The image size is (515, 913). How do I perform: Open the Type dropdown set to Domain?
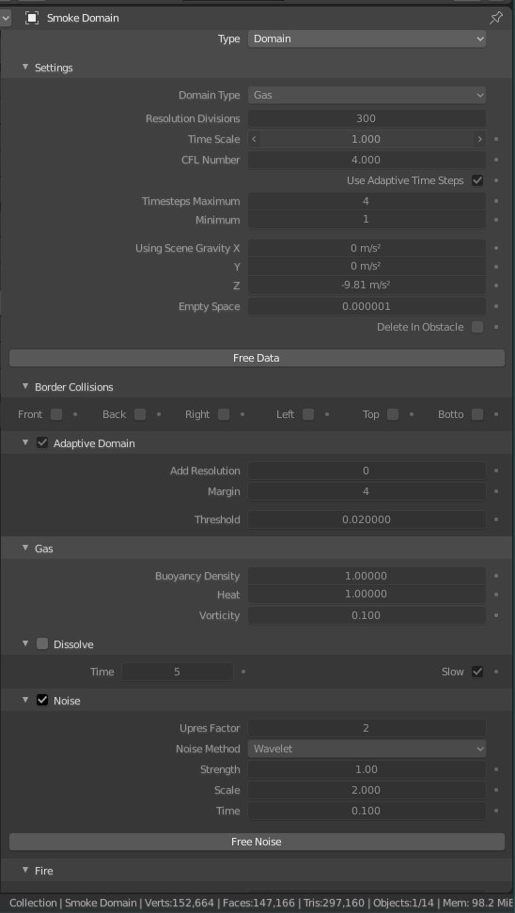(x=367, y=39)
